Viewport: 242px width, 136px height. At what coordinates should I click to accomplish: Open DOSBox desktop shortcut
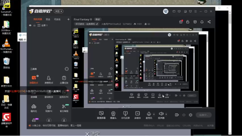(6, 28)
